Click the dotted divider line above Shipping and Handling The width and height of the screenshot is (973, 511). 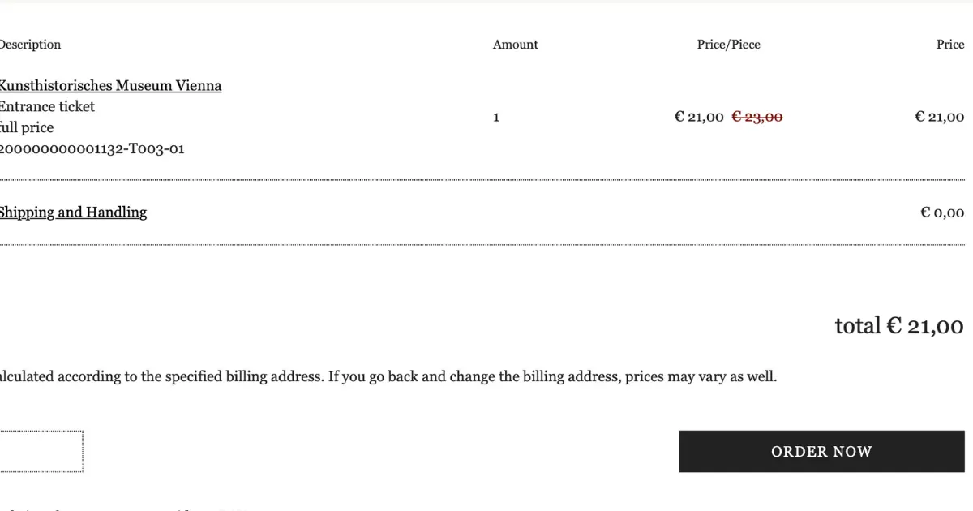click(x=482, y=180)
